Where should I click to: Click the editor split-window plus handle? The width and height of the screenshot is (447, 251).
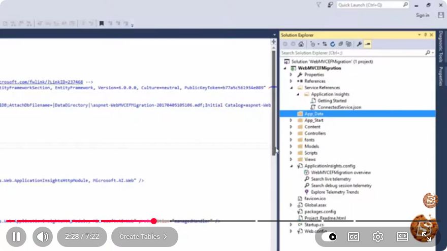[x=274, y=42]
